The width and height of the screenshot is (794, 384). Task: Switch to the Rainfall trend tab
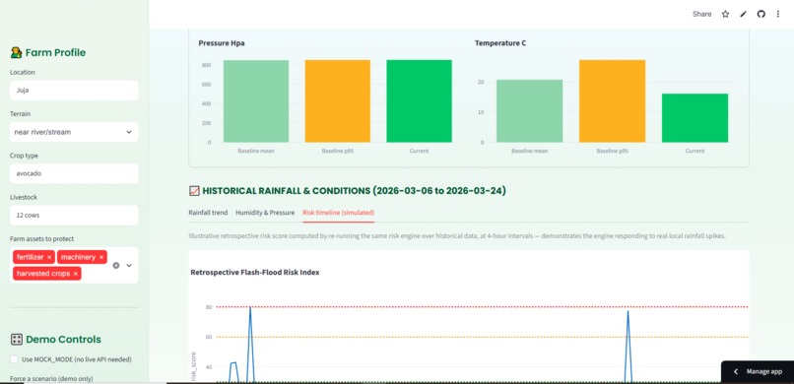[x=208, y=213]
